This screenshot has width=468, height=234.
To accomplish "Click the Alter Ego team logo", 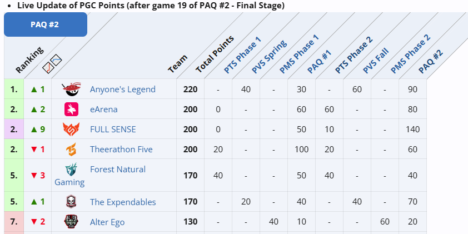I will coord(72,222).
